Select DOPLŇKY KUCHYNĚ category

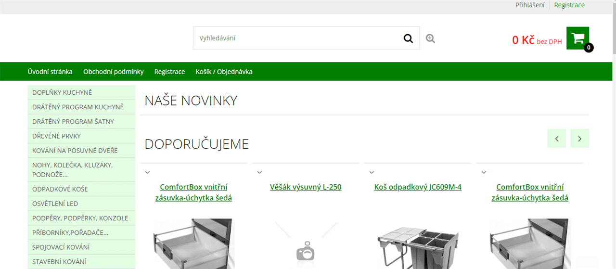pos(81,92)
